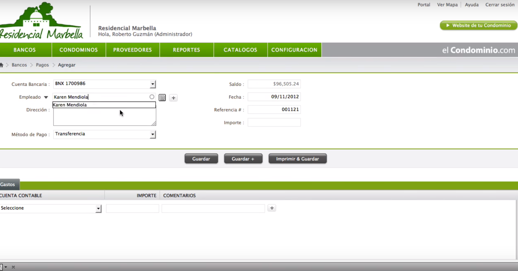Click the Importe input field
The width and height of the screenshot is (518, 271).
coord(274,123)
